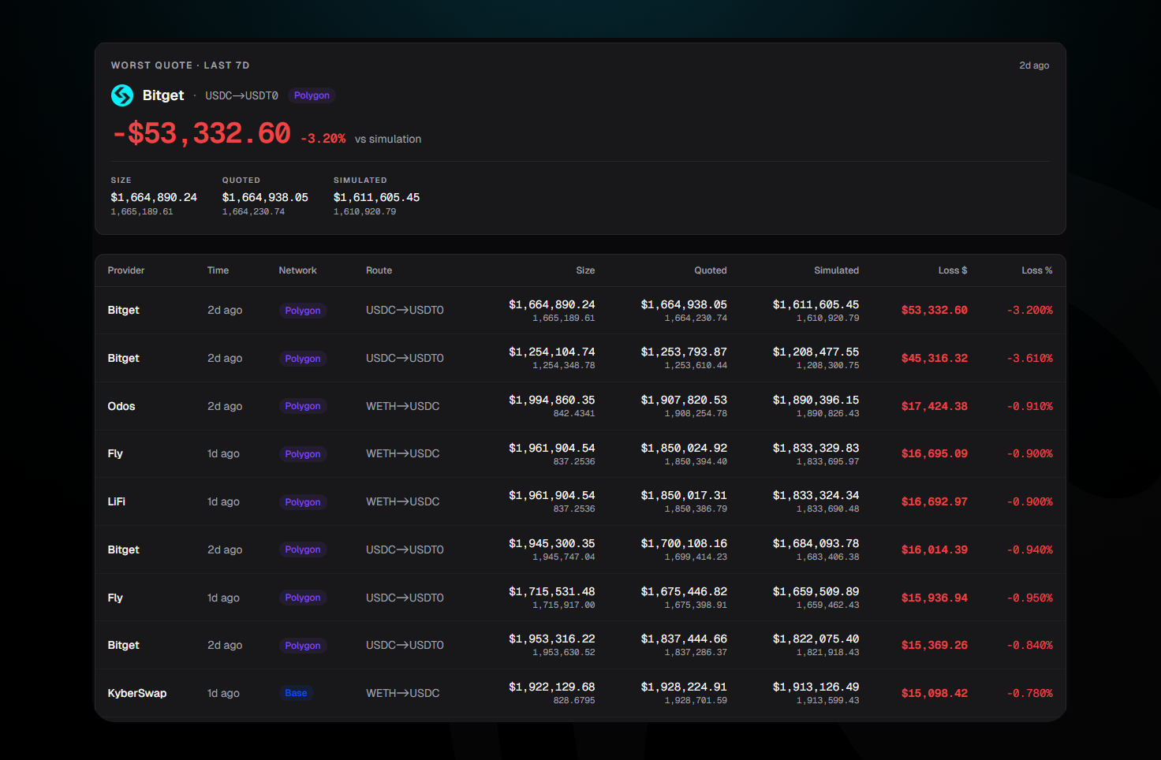This screenshot has width=1161, height=760.
Task: Click the Polygon badge in LiFi row
Action: pos(303,502)
